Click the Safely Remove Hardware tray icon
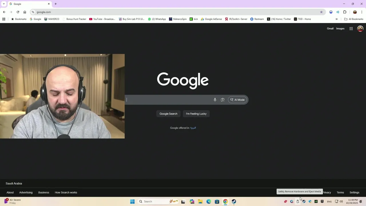The image size is (366, 206). (298, 201)
